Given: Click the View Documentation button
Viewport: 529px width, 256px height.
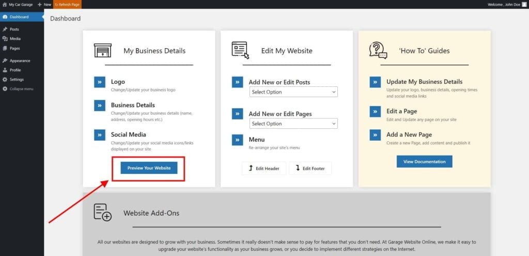Looking at the screenshot, I should (424, 161).
